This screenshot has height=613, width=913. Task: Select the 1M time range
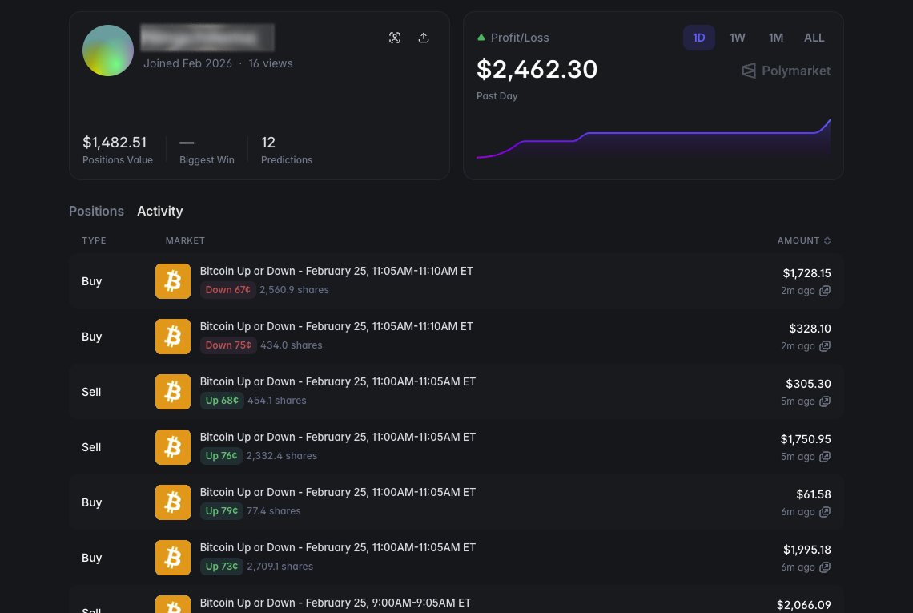coord(775,38)
